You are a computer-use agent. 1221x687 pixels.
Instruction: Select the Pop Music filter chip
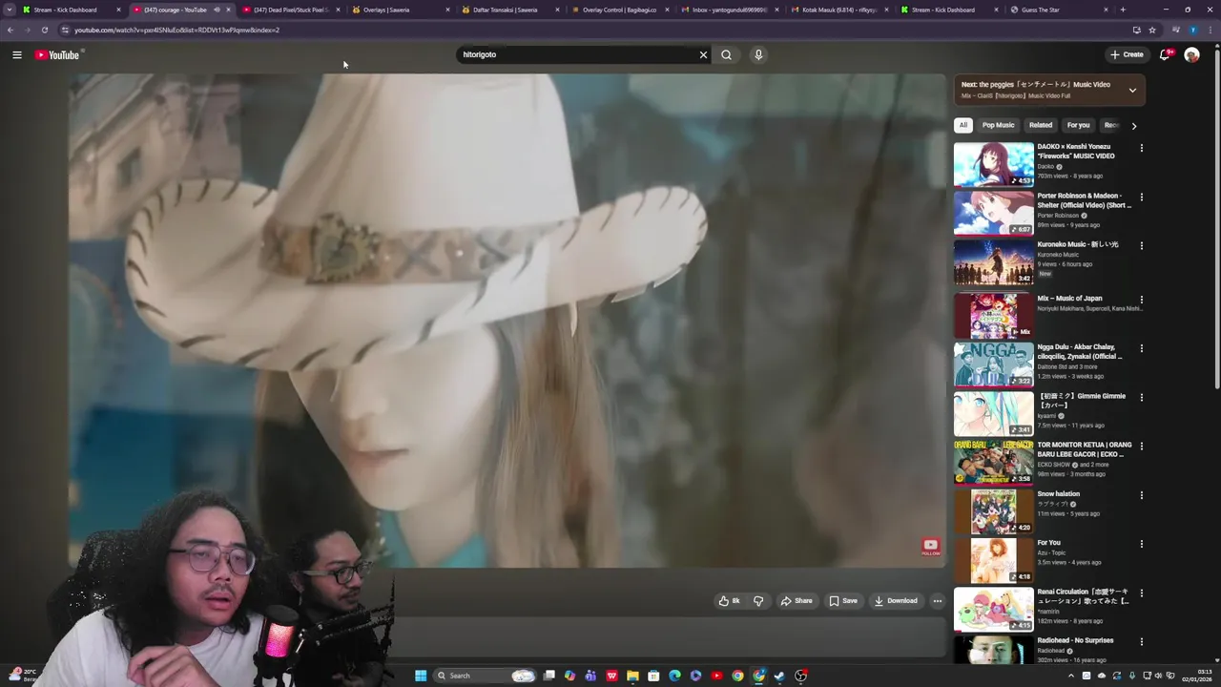(998, 125)
